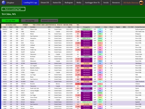145x109 pixels.
Task: Click the KVI call sign cell
Action: pos(22,41)
